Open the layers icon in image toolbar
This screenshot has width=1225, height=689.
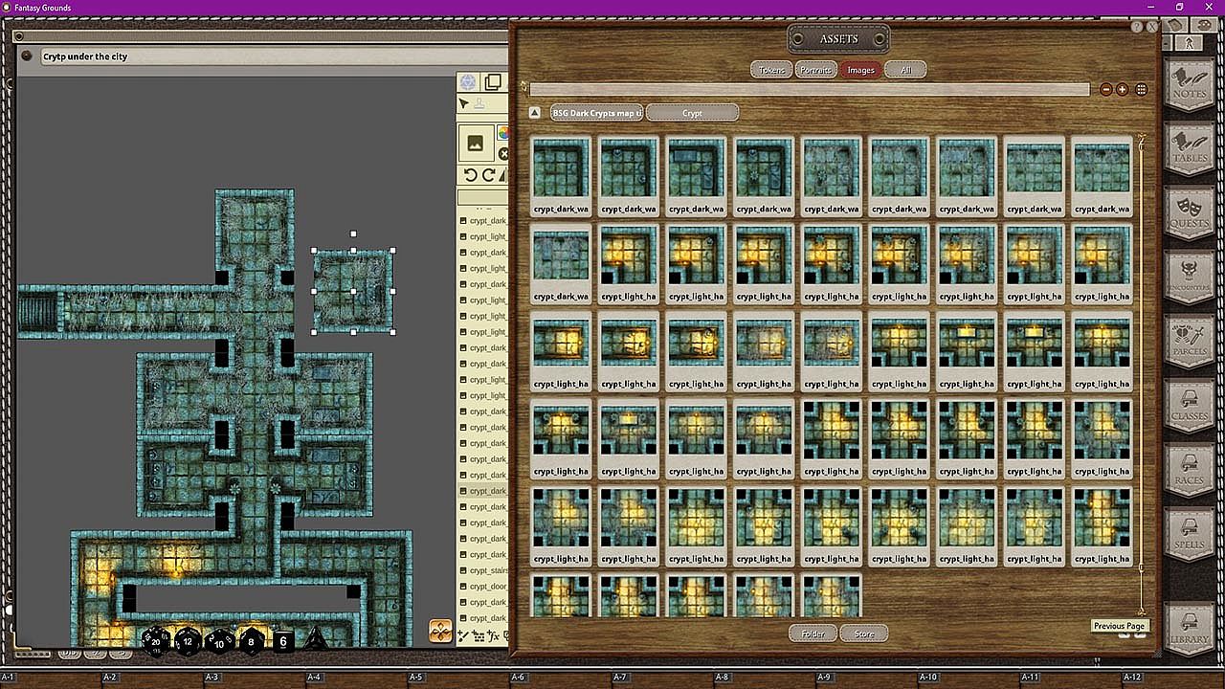[x=493, y=82]
